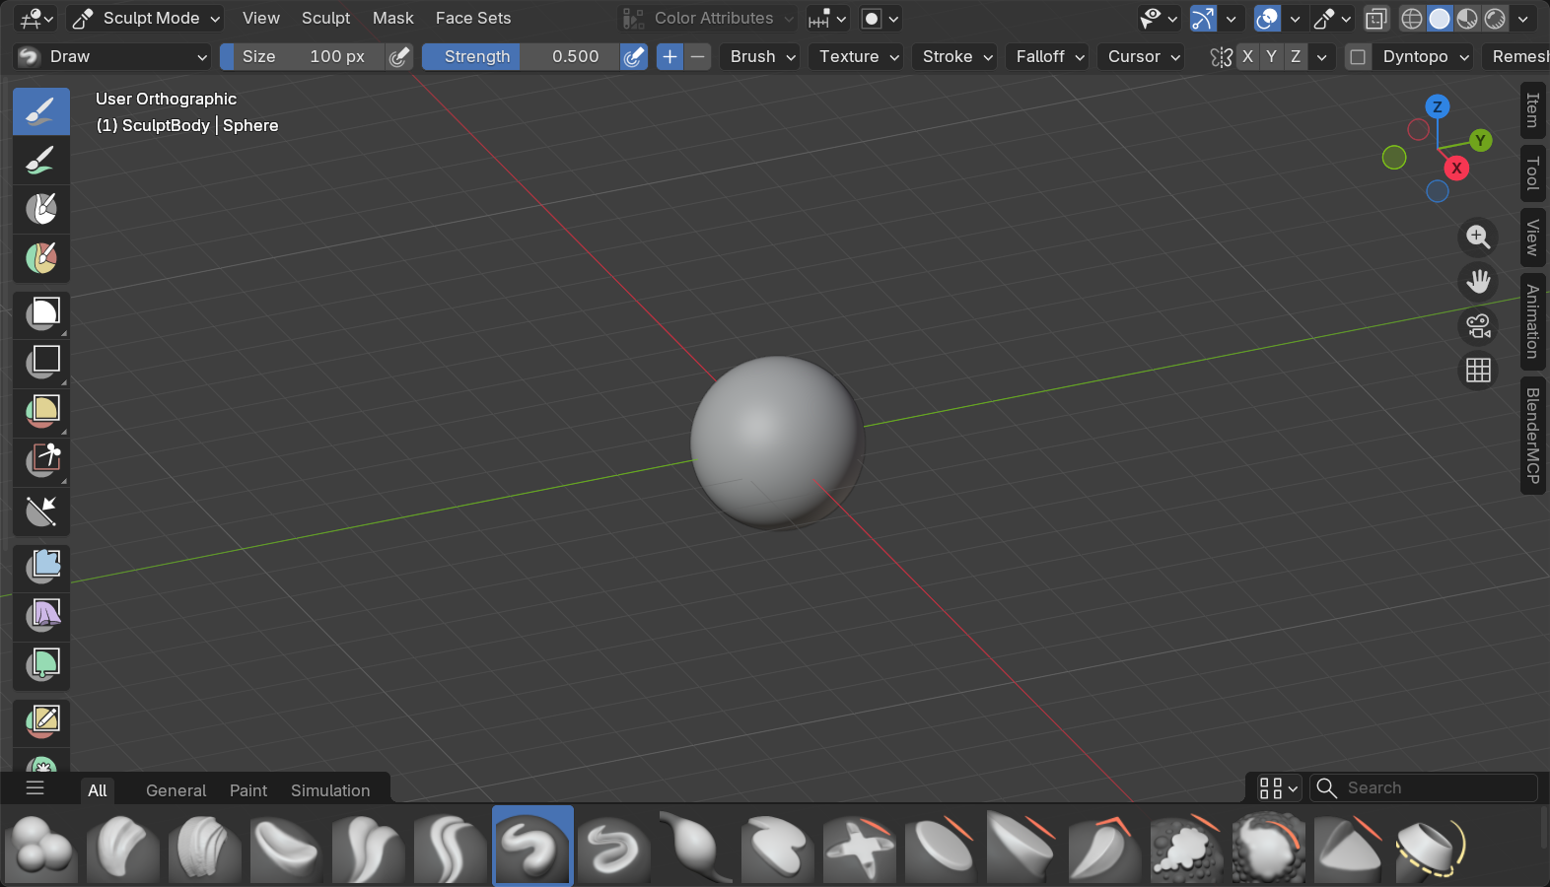
Task: Set brush direction to Subtract (minus)
Action: [697, 57]
